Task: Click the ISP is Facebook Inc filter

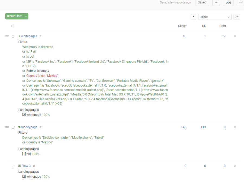Action: pyautogui.click(x=95, y=64)
